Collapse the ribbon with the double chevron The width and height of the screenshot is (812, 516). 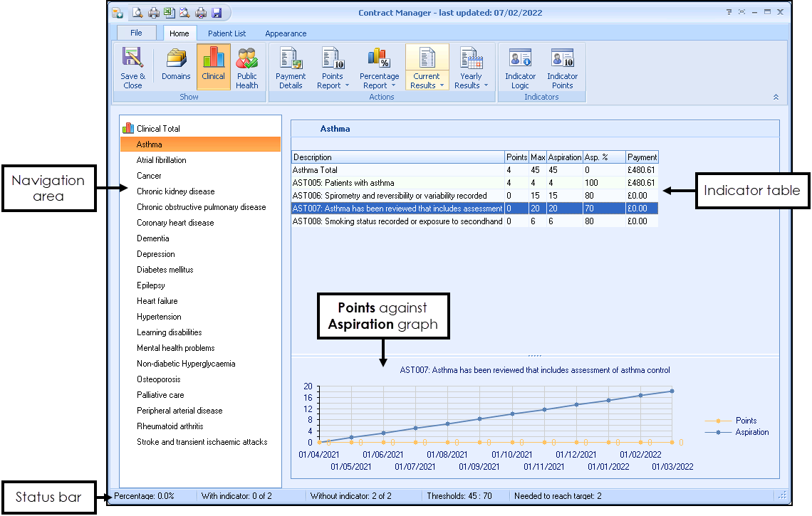(776, 98)
